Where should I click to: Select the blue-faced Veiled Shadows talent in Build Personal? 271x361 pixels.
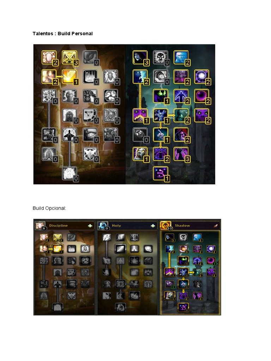[x=181, y=57]
